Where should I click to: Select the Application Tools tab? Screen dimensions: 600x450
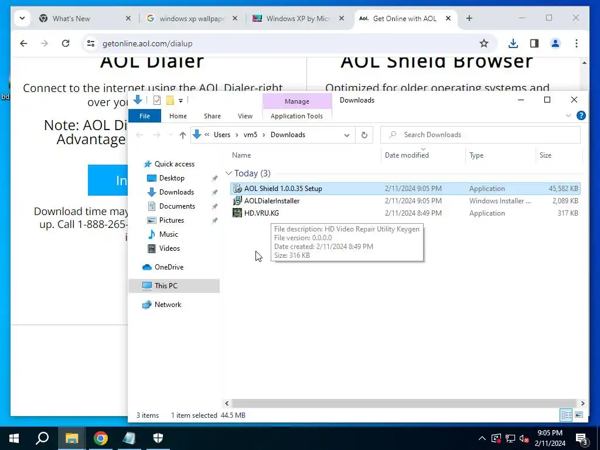296,116
